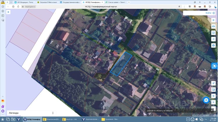This screenshot has height=122, width=218.
Task: Dismiss the 'Данные по объекту не найдены' notification
Action: pos(212,110)
